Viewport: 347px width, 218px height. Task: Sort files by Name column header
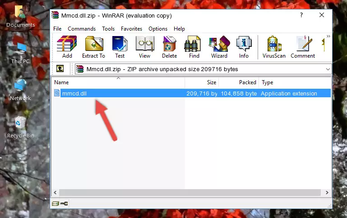[x=118, y=82]
